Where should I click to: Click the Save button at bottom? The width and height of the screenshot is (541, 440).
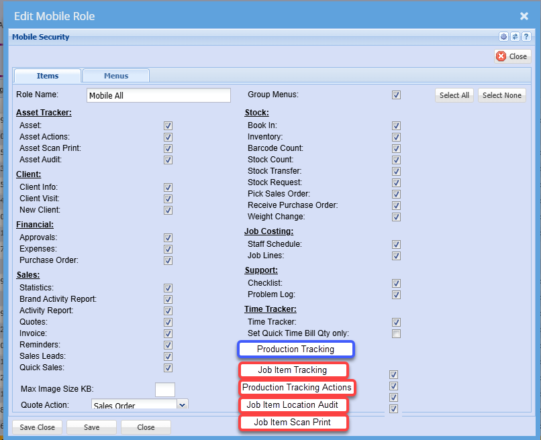pos(91,427)
